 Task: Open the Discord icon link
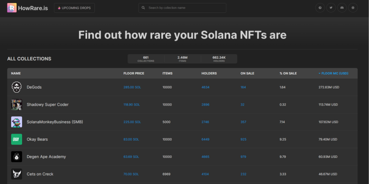(x=342, y=8)
